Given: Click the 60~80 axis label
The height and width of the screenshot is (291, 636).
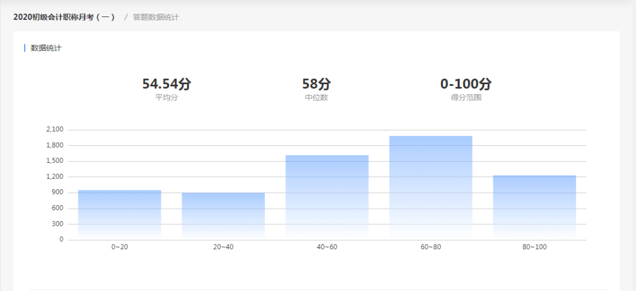Looking at the screenshot, I should (430, 247).
